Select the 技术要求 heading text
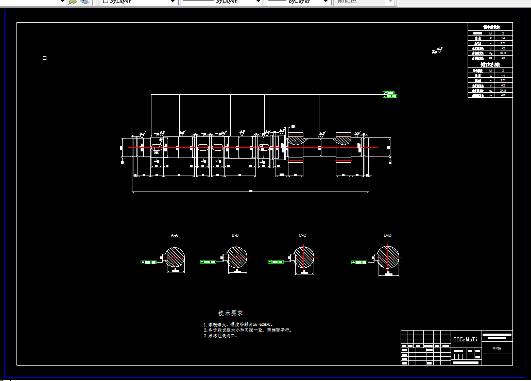531x381 pixels. [x=230, y=313]
